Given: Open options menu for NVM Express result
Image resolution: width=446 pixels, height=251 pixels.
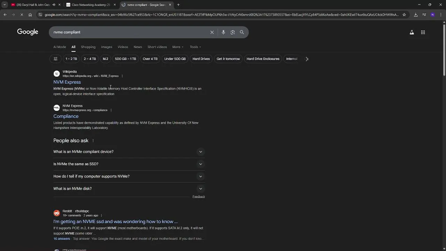Looking at the screenshot, I should [111, 110].
